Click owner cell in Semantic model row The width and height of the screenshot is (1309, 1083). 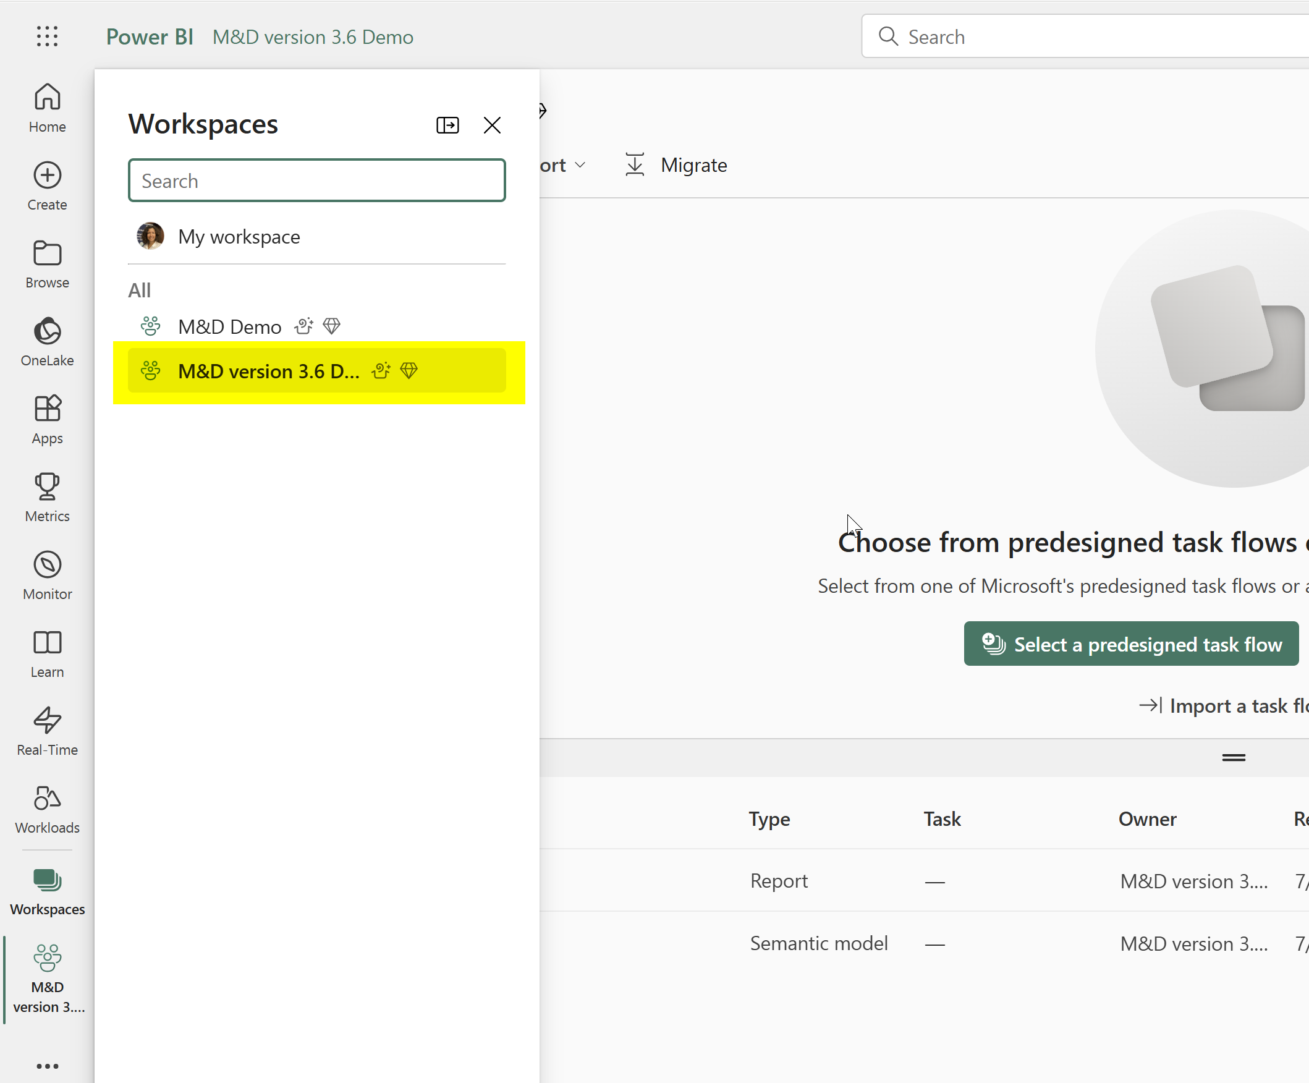point(1194,943)
